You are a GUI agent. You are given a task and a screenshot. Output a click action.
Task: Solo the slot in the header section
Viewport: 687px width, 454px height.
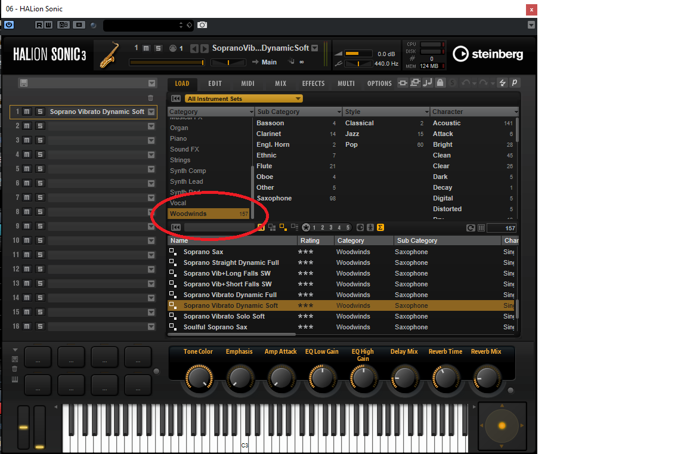pyautogui.click(x=158, y=48)
